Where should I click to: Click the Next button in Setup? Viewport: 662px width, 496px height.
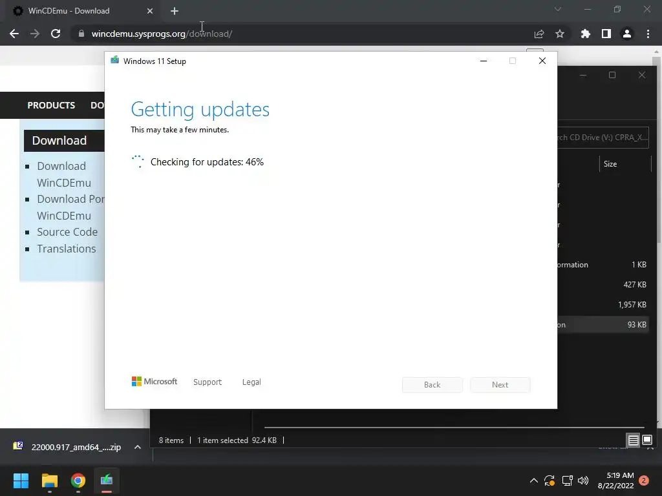500,385
